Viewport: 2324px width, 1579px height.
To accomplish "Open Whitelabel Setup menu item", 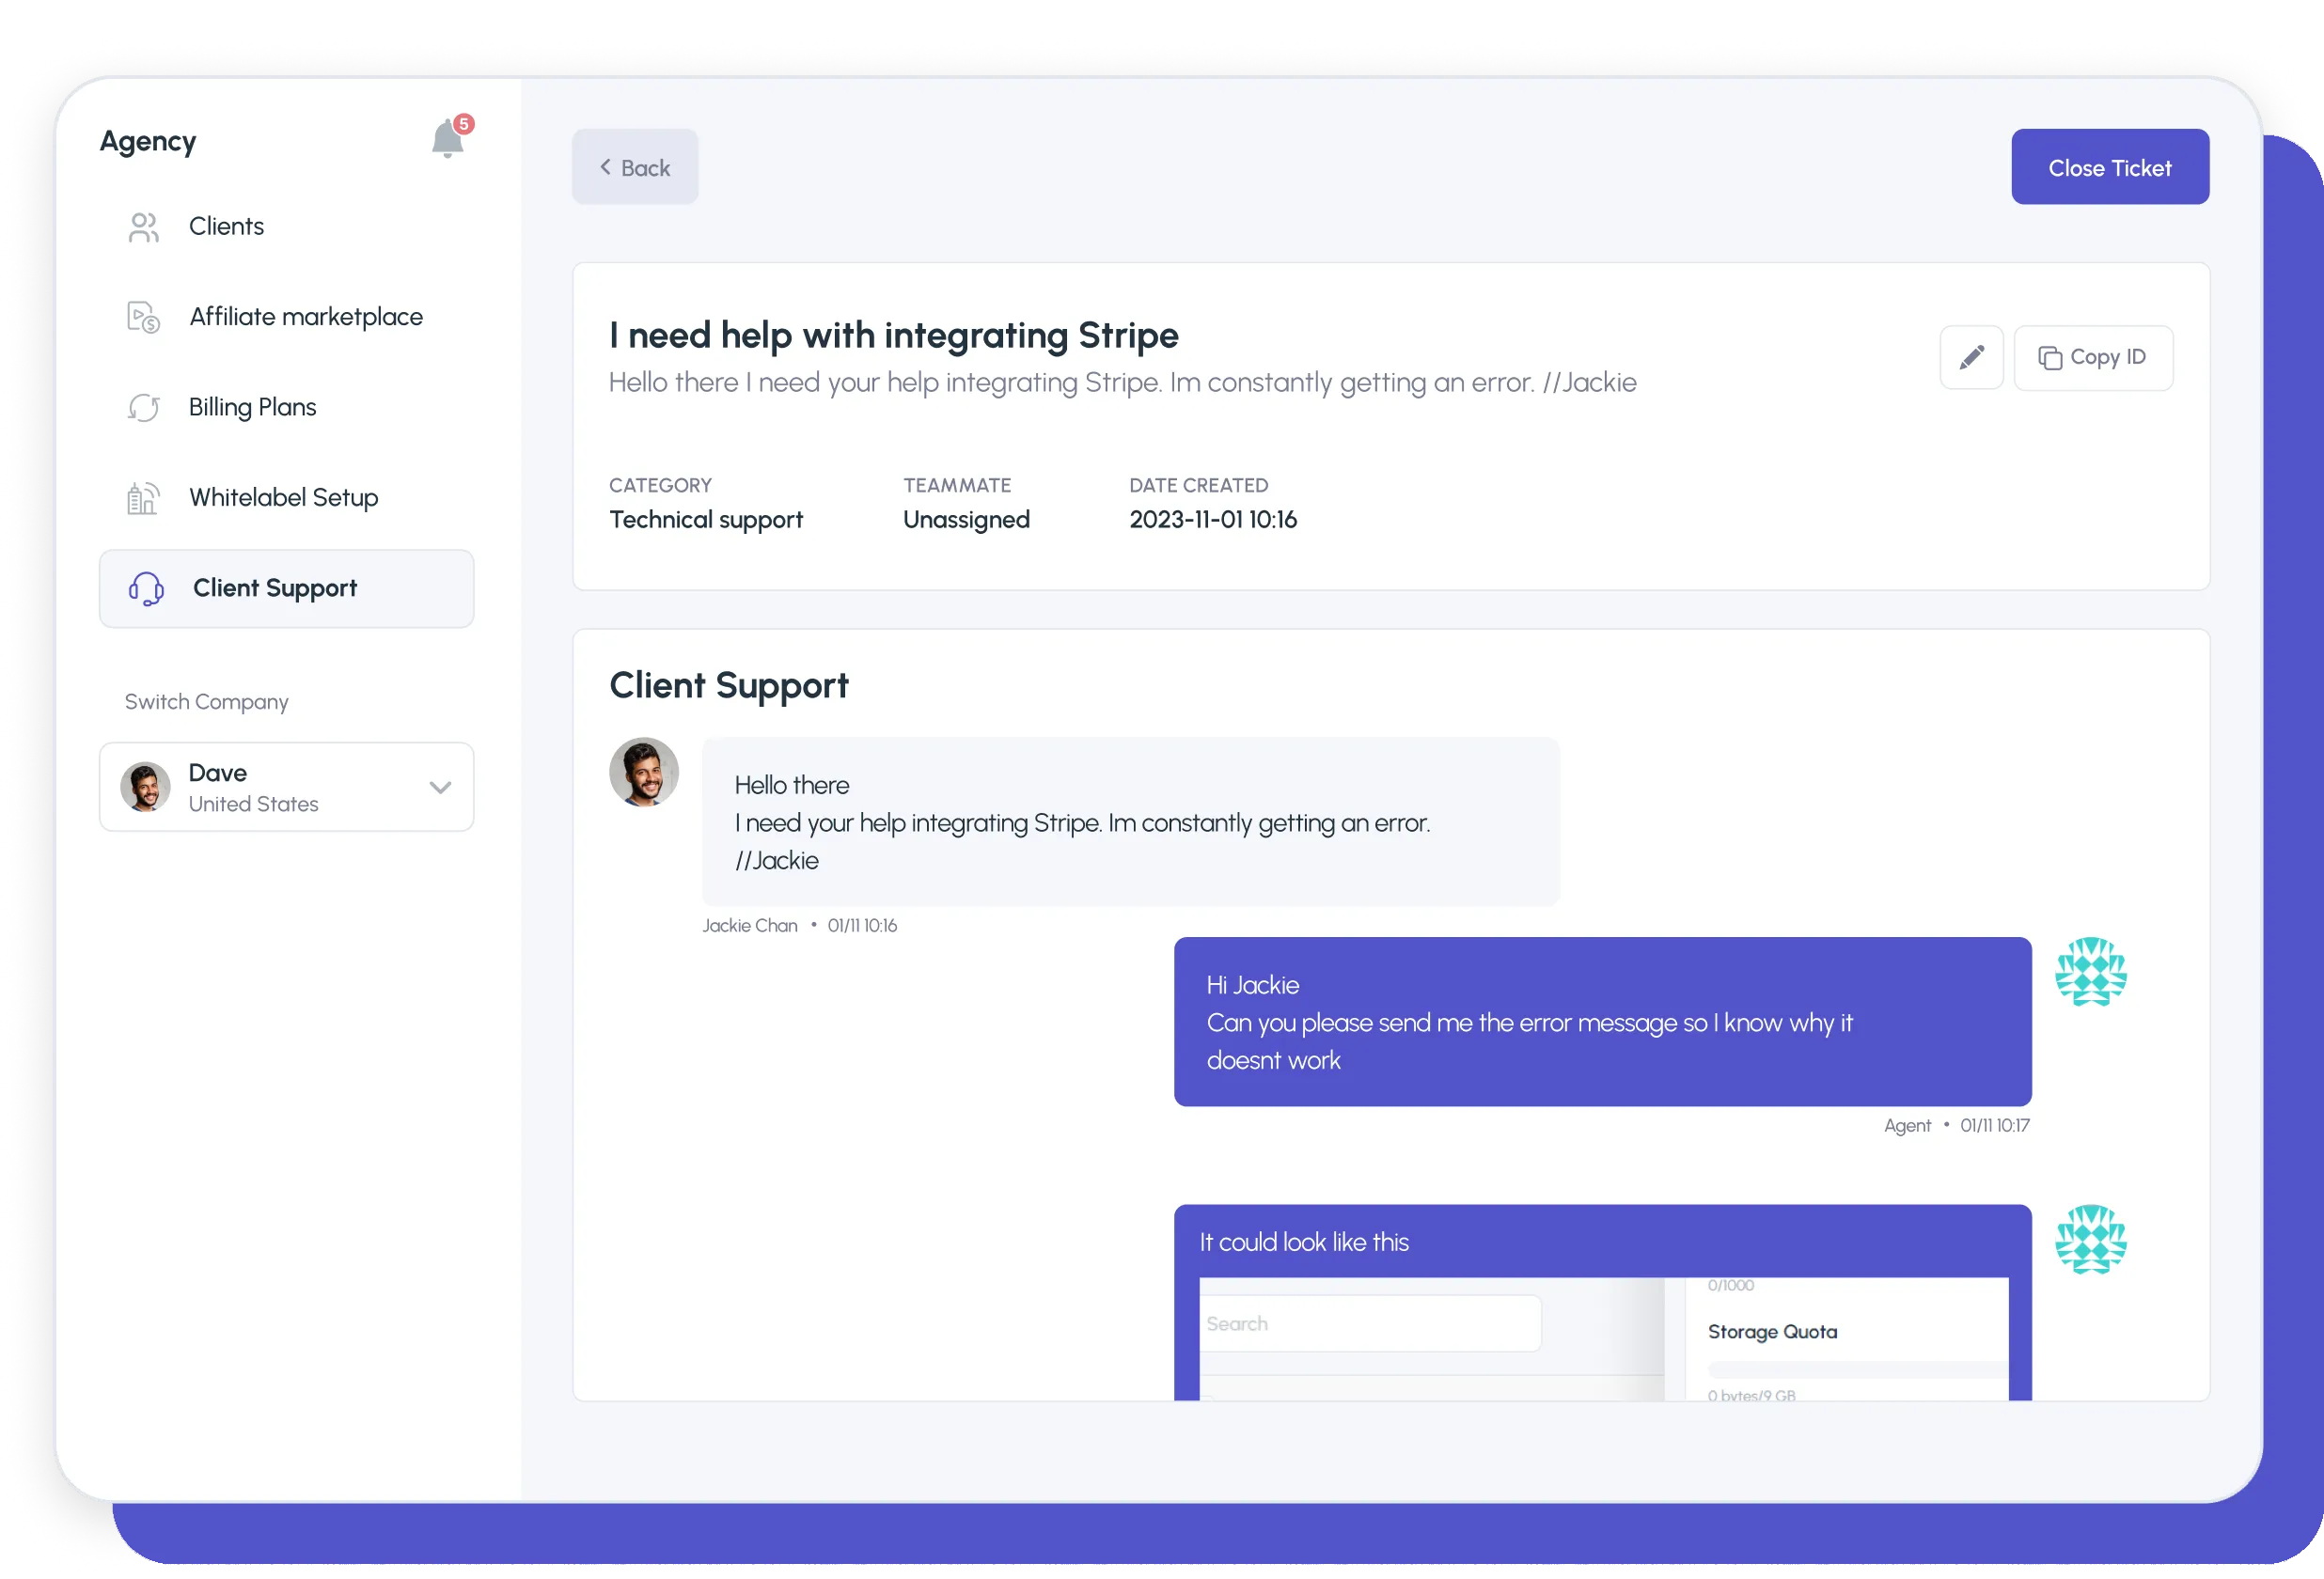I will (284, 498).
